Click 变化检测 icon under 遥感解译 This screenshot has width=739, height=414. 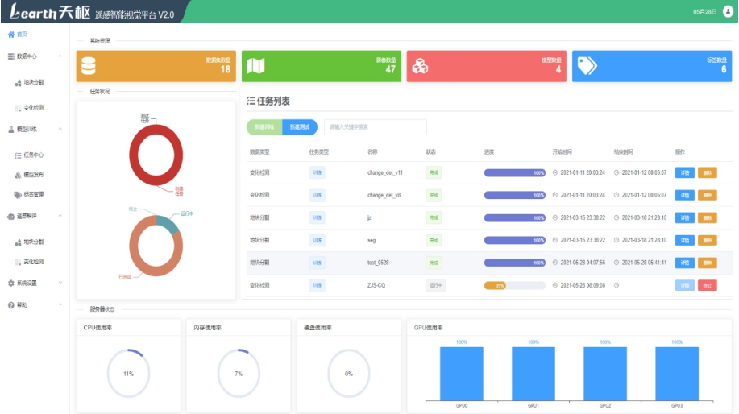pyautogui.click(x=18, y=262)
